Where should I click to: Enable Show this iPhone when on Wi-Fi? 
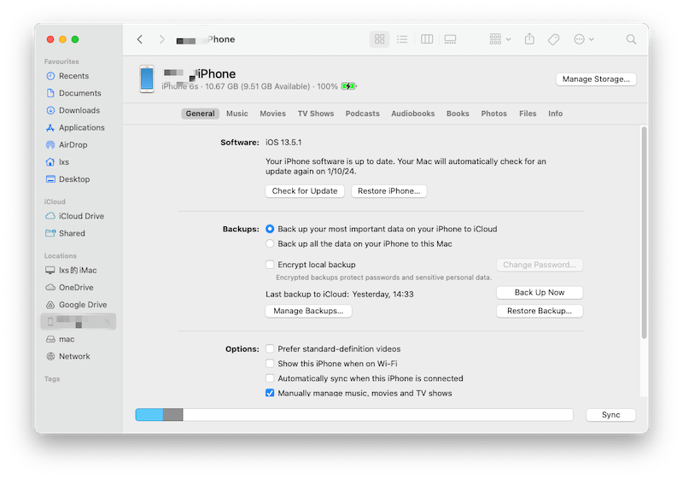270,364
